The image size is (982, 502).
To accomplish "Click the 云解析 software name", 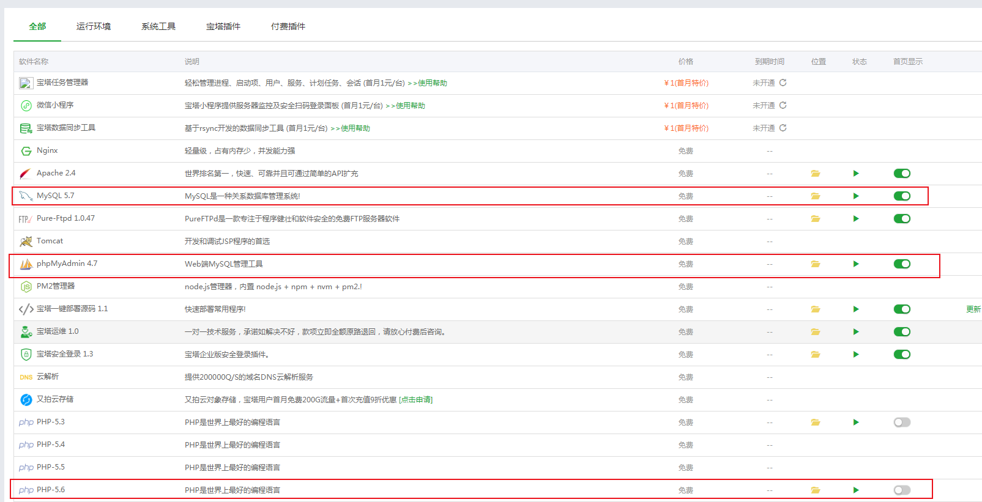I will click(48, 377).
